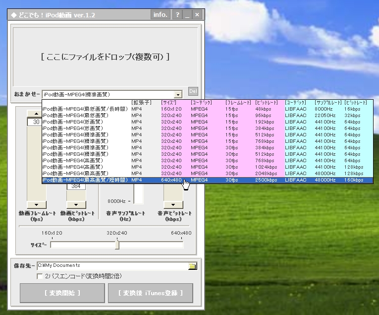Image resolution: width=379 pixels, height=315 pixels.
Task: Open the info. button in title bar
Action: tap(161, 15)
